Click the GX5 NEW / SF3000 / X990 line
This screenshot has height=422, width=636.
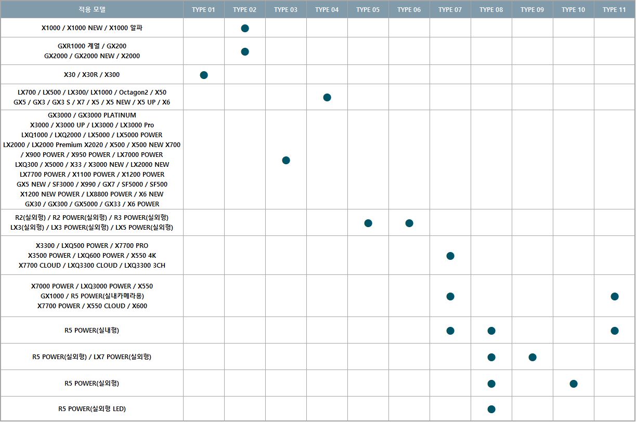point(92,184)
